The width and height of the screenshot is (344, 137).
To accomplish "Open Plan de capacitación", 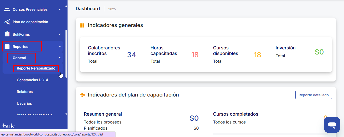I will click(30, 22).
